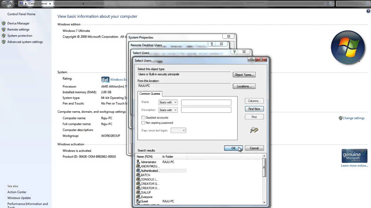Expand the address bar history dropdown arrow
The width and height of the screenshot is (371, 208).
(325, 4)
